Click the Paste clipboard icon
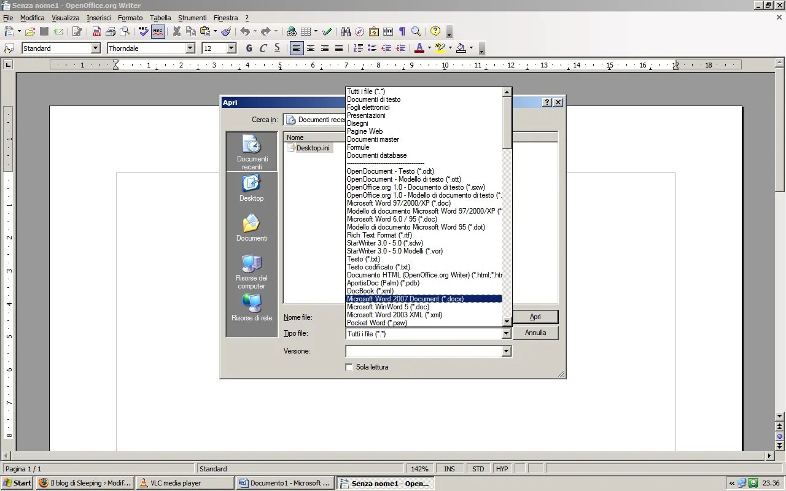The height and width of the screenshot is (491, 786). pos(205,31)
